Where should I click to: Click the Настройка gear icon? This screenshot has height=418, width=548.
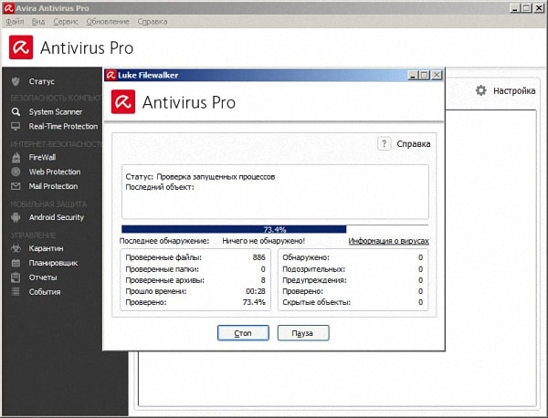click(481, 91)
